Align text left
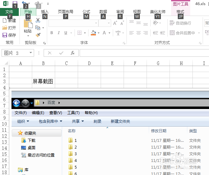Viewport: 209px width, 175px height. (x=132, y=33)
